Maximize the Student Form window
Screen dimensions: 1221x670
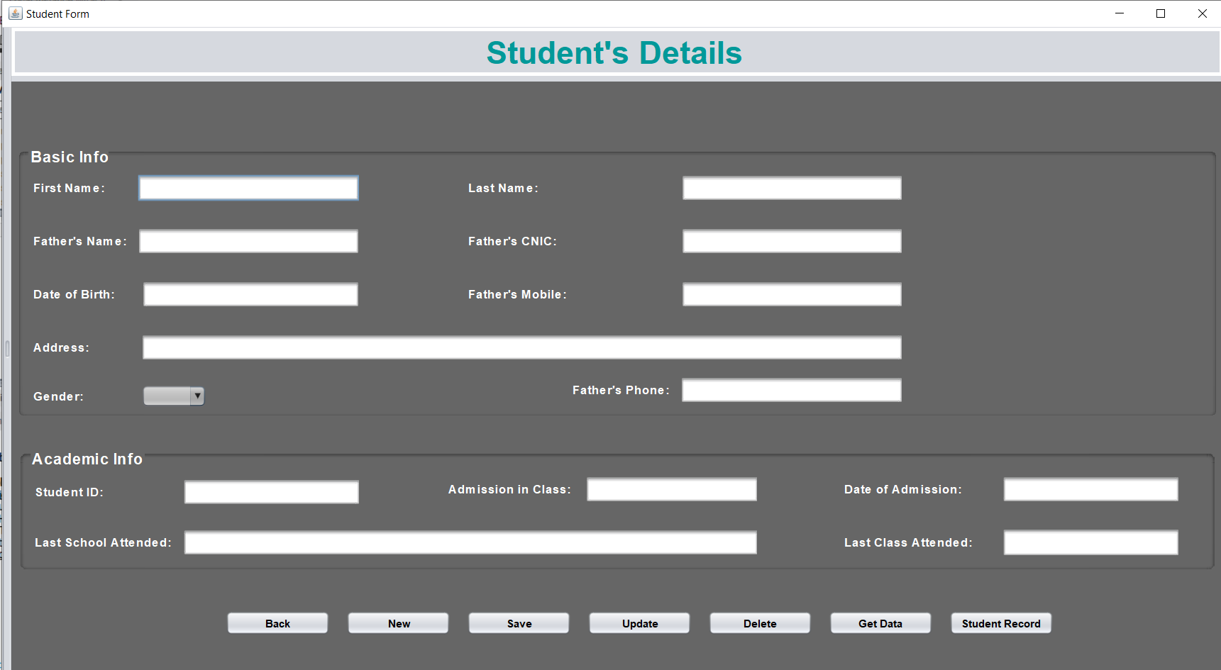pyautogui.click(x=1161, y=13)
